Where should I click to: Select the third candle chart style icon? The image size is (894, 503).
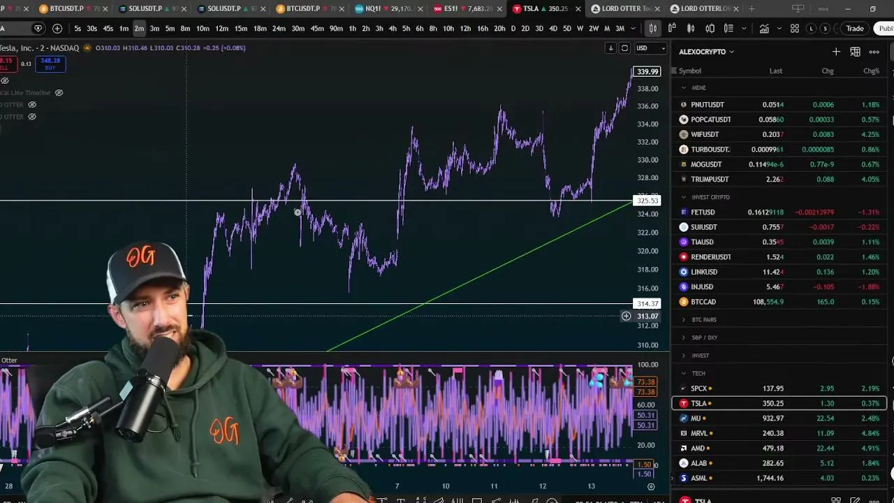[691, 29]
